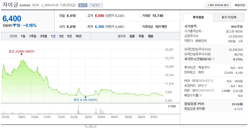The width and height of the screenshot is (248, 128).
Task: Click the EPS value -826원
Action: [239, 81]
